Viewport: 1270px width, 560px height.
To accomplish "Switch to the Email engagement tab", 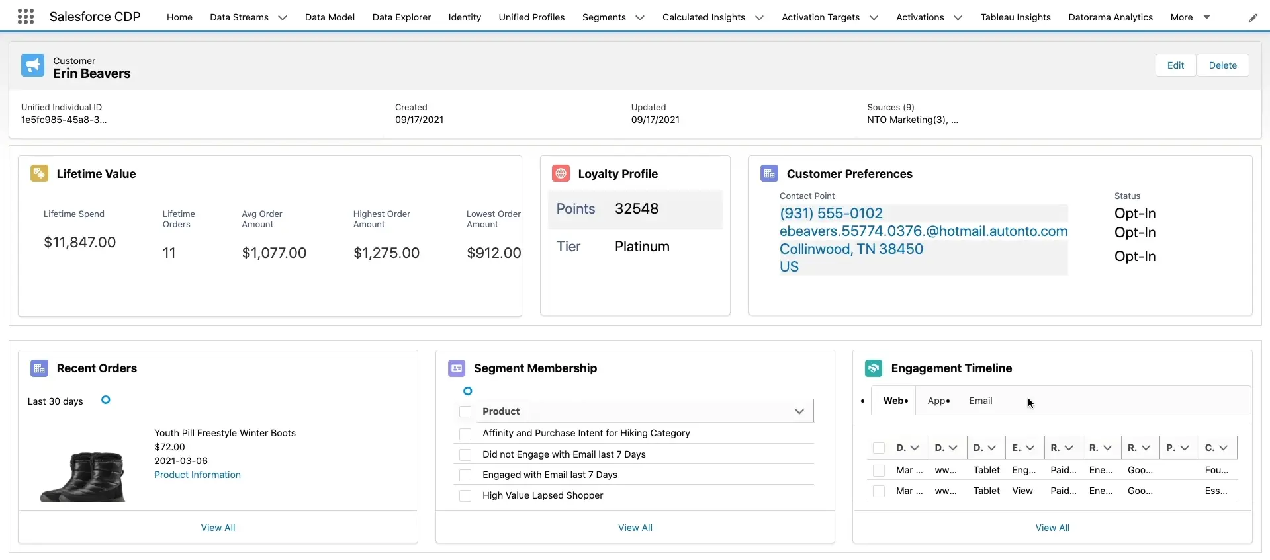I will click(980, 401).
